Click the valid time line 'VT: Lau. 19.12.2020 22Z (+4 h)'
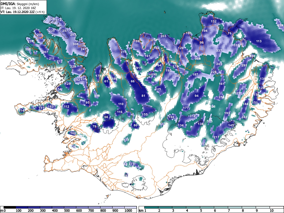Screen dimensions: 284x213 pos(22,12)
